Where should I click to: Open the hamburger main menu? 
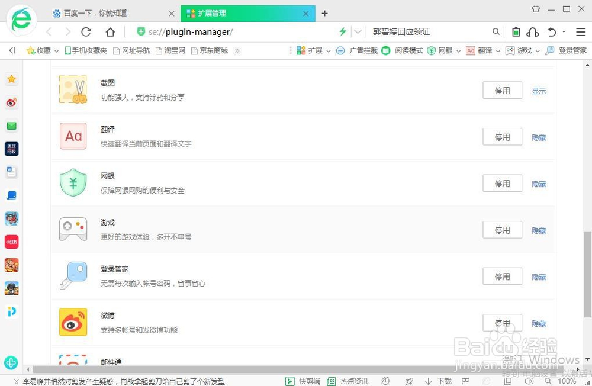point(581,32)
